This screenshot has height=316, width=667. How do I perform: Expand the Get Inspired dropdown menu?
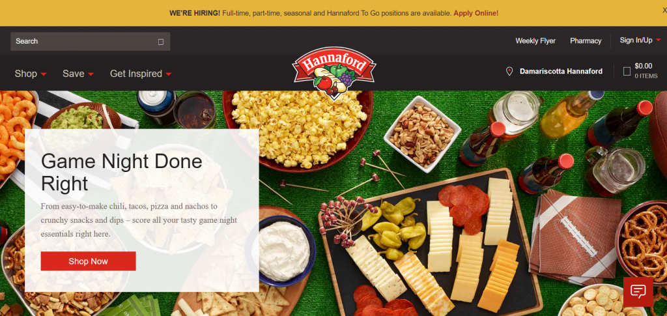click(141, 74)
